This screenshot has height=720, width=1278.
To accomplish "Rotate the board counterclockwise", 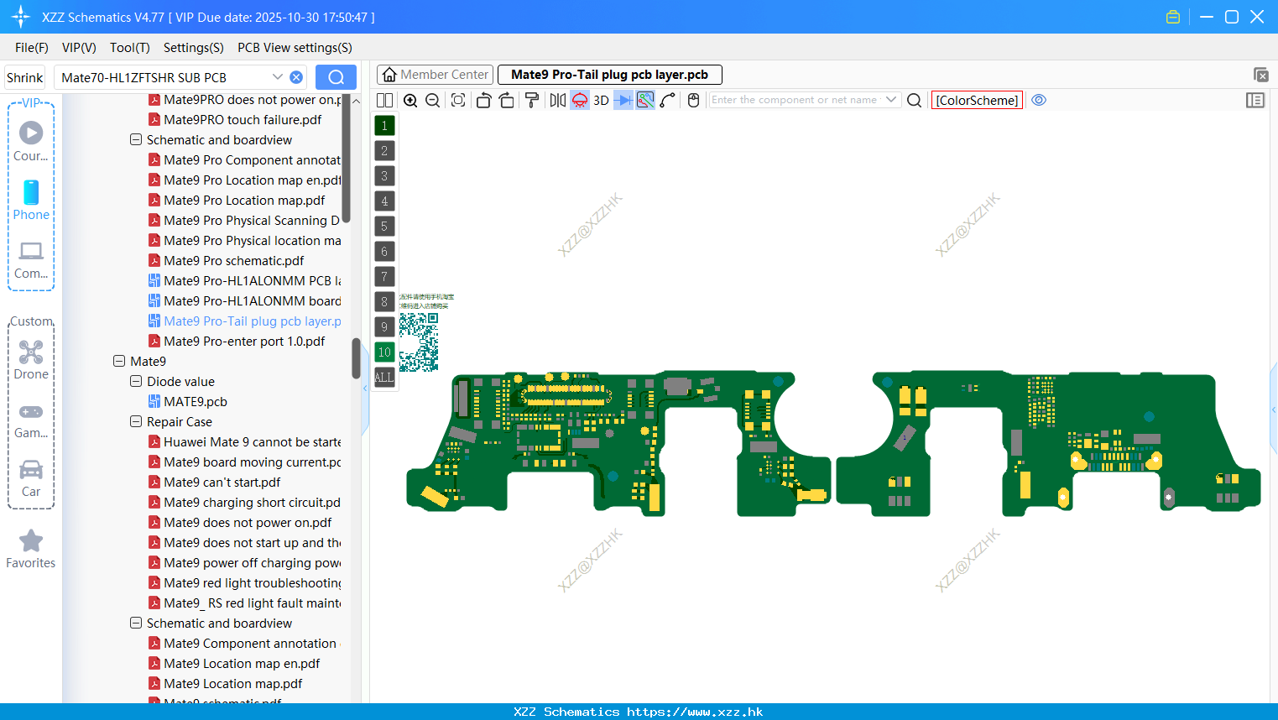I will [483, 101].
